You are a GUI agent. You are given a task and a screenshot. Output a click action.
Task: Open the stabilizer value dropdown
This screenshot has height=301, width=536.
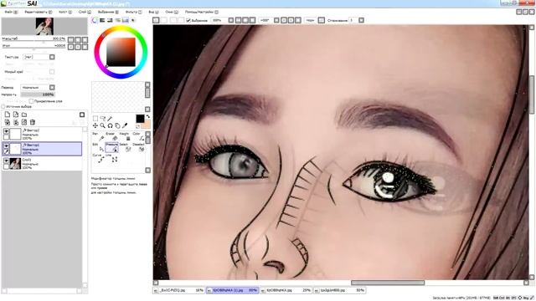point(361,20)
